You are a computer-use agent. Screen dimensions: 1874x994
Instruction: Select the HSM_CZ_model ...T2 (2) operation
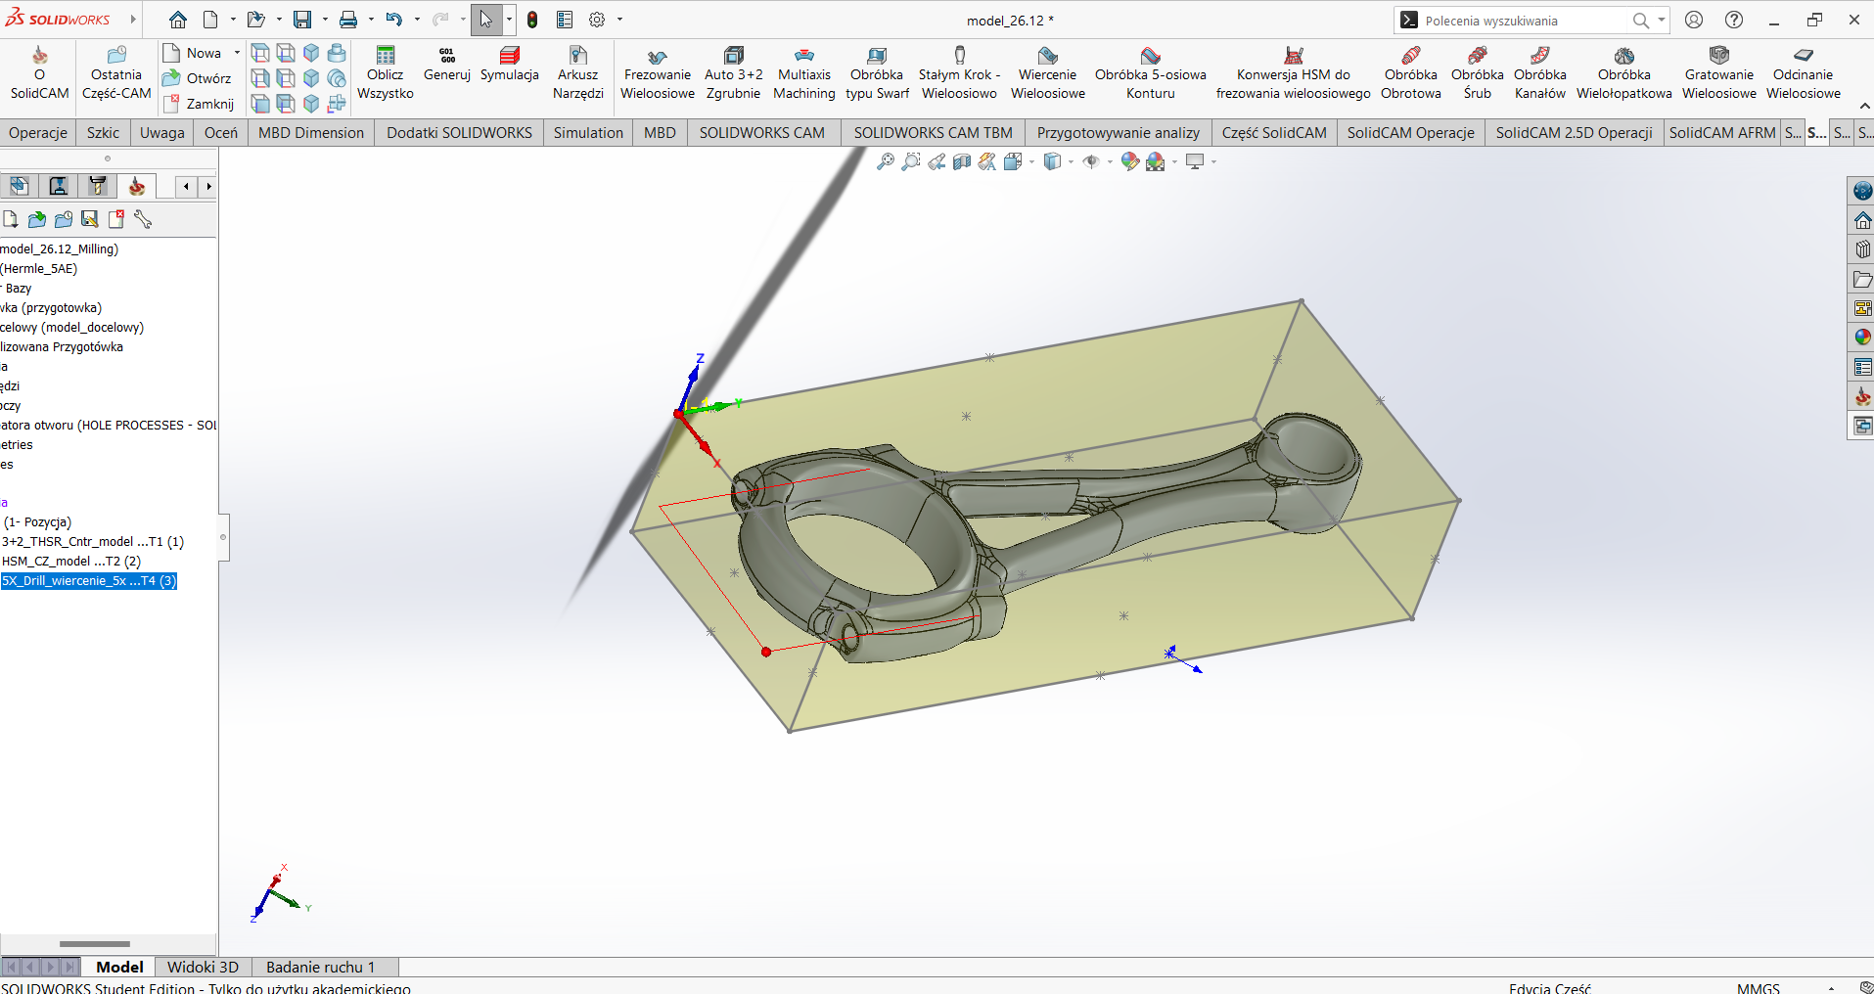click(x=71, y=561)
